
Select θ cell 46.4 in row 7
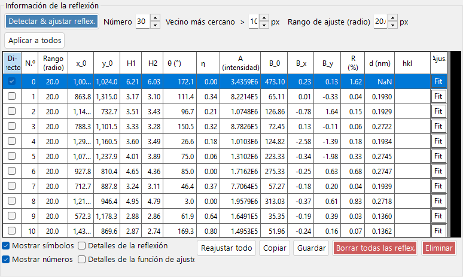180,186
